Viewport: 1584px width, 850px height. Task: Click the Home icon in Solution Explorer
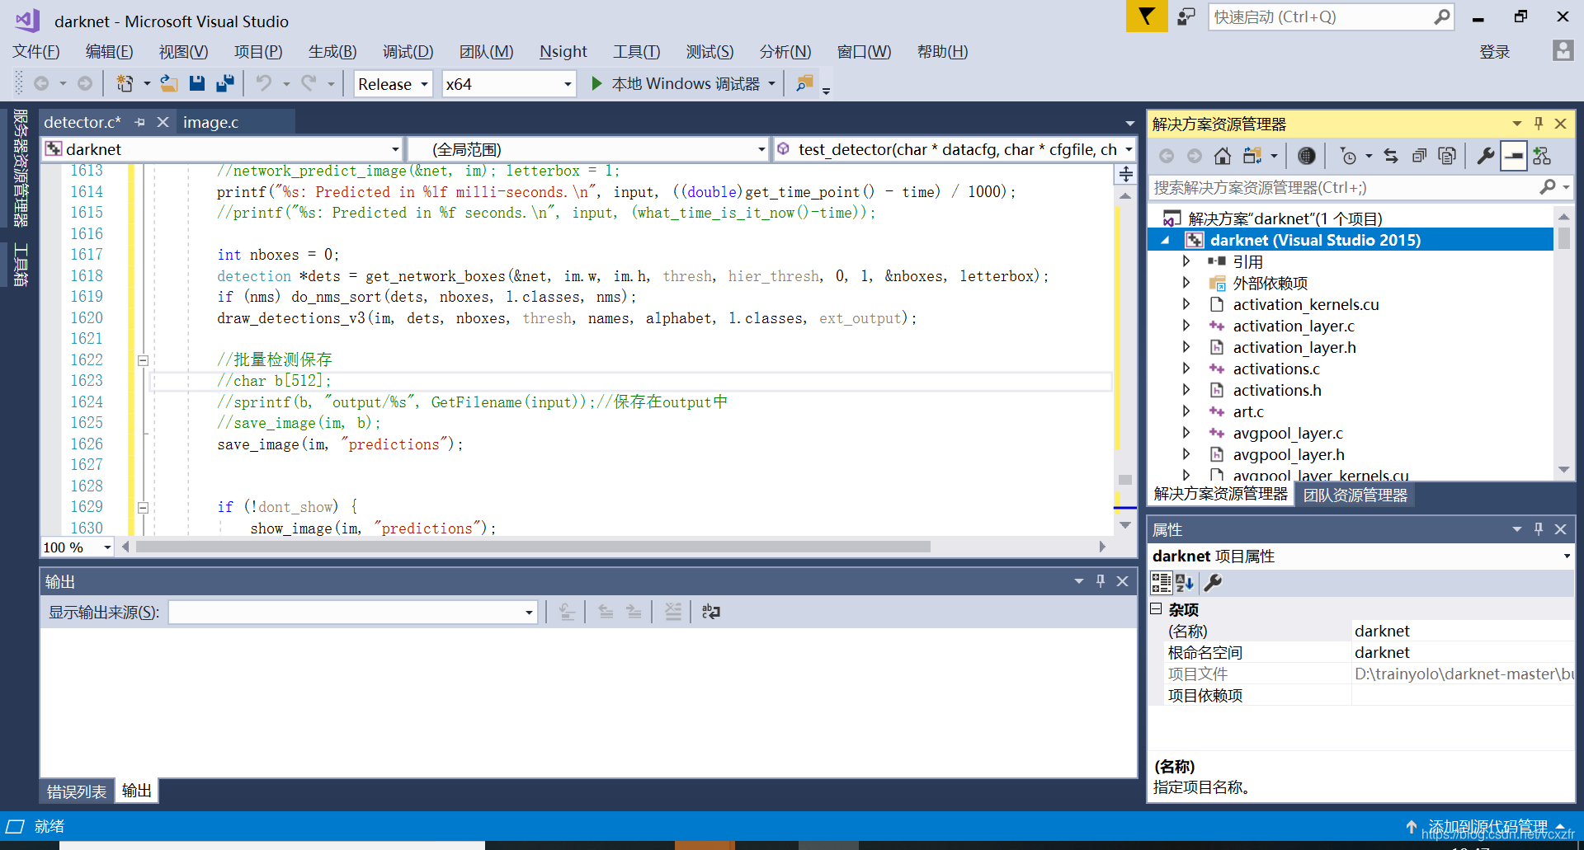point(1223,156)
